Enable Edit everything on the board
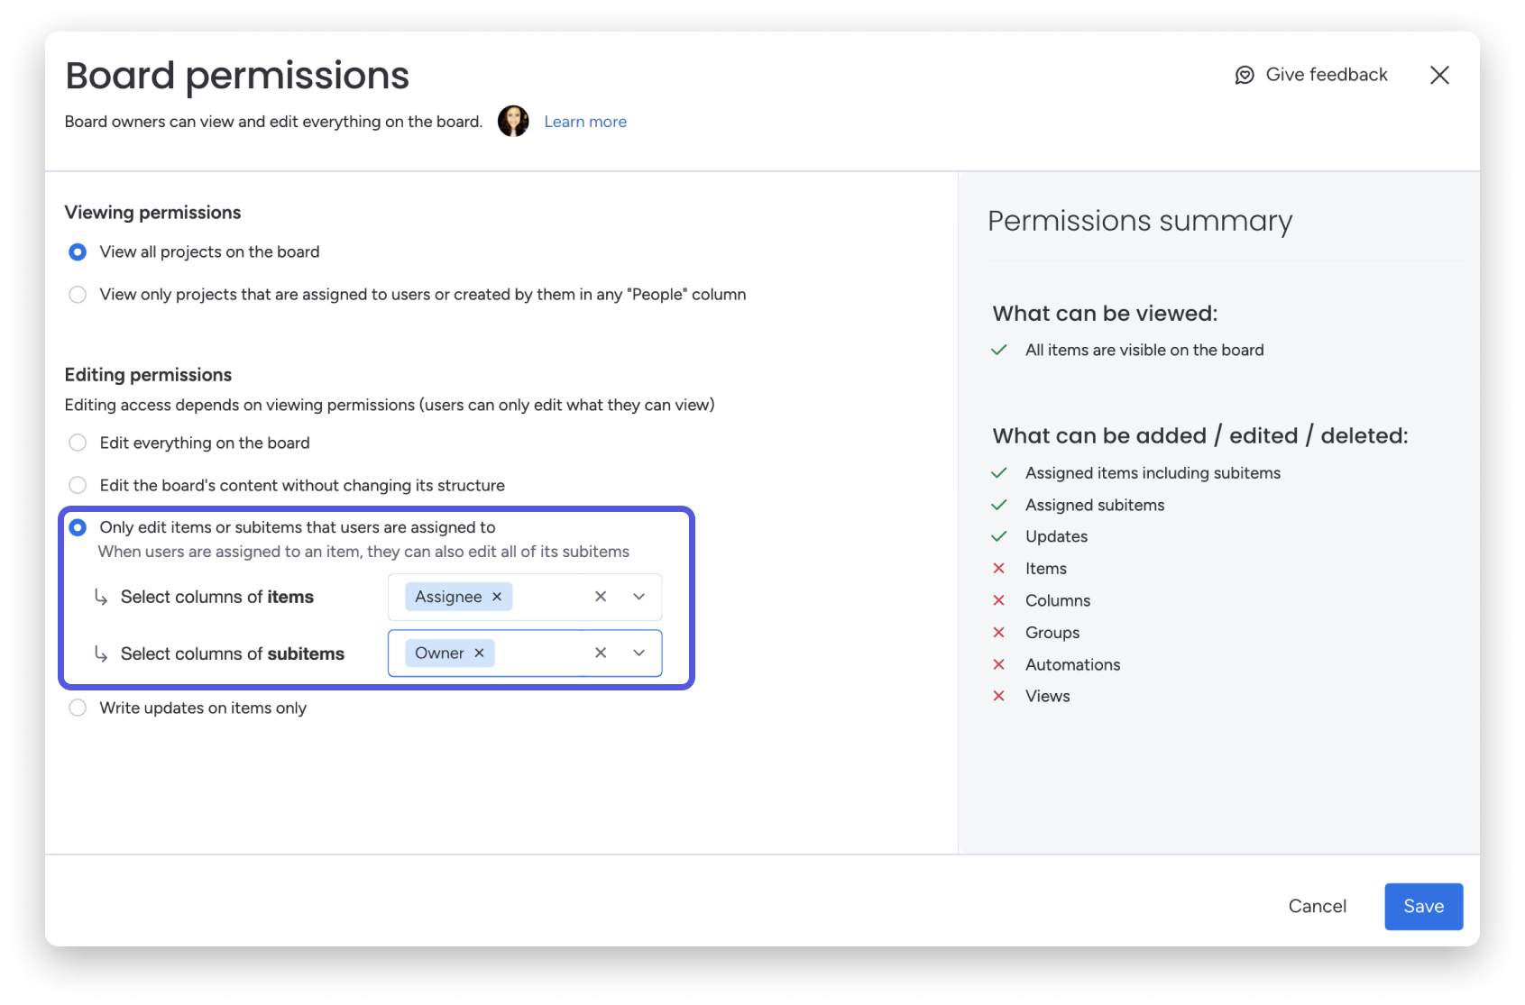This screenshot has width=1525, height=1005. (77, 443)
